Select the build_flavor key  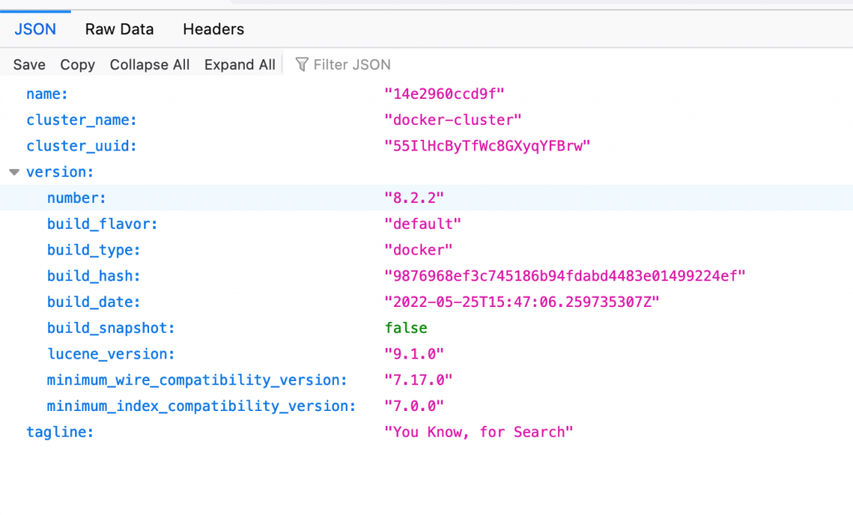pos(102,225)
